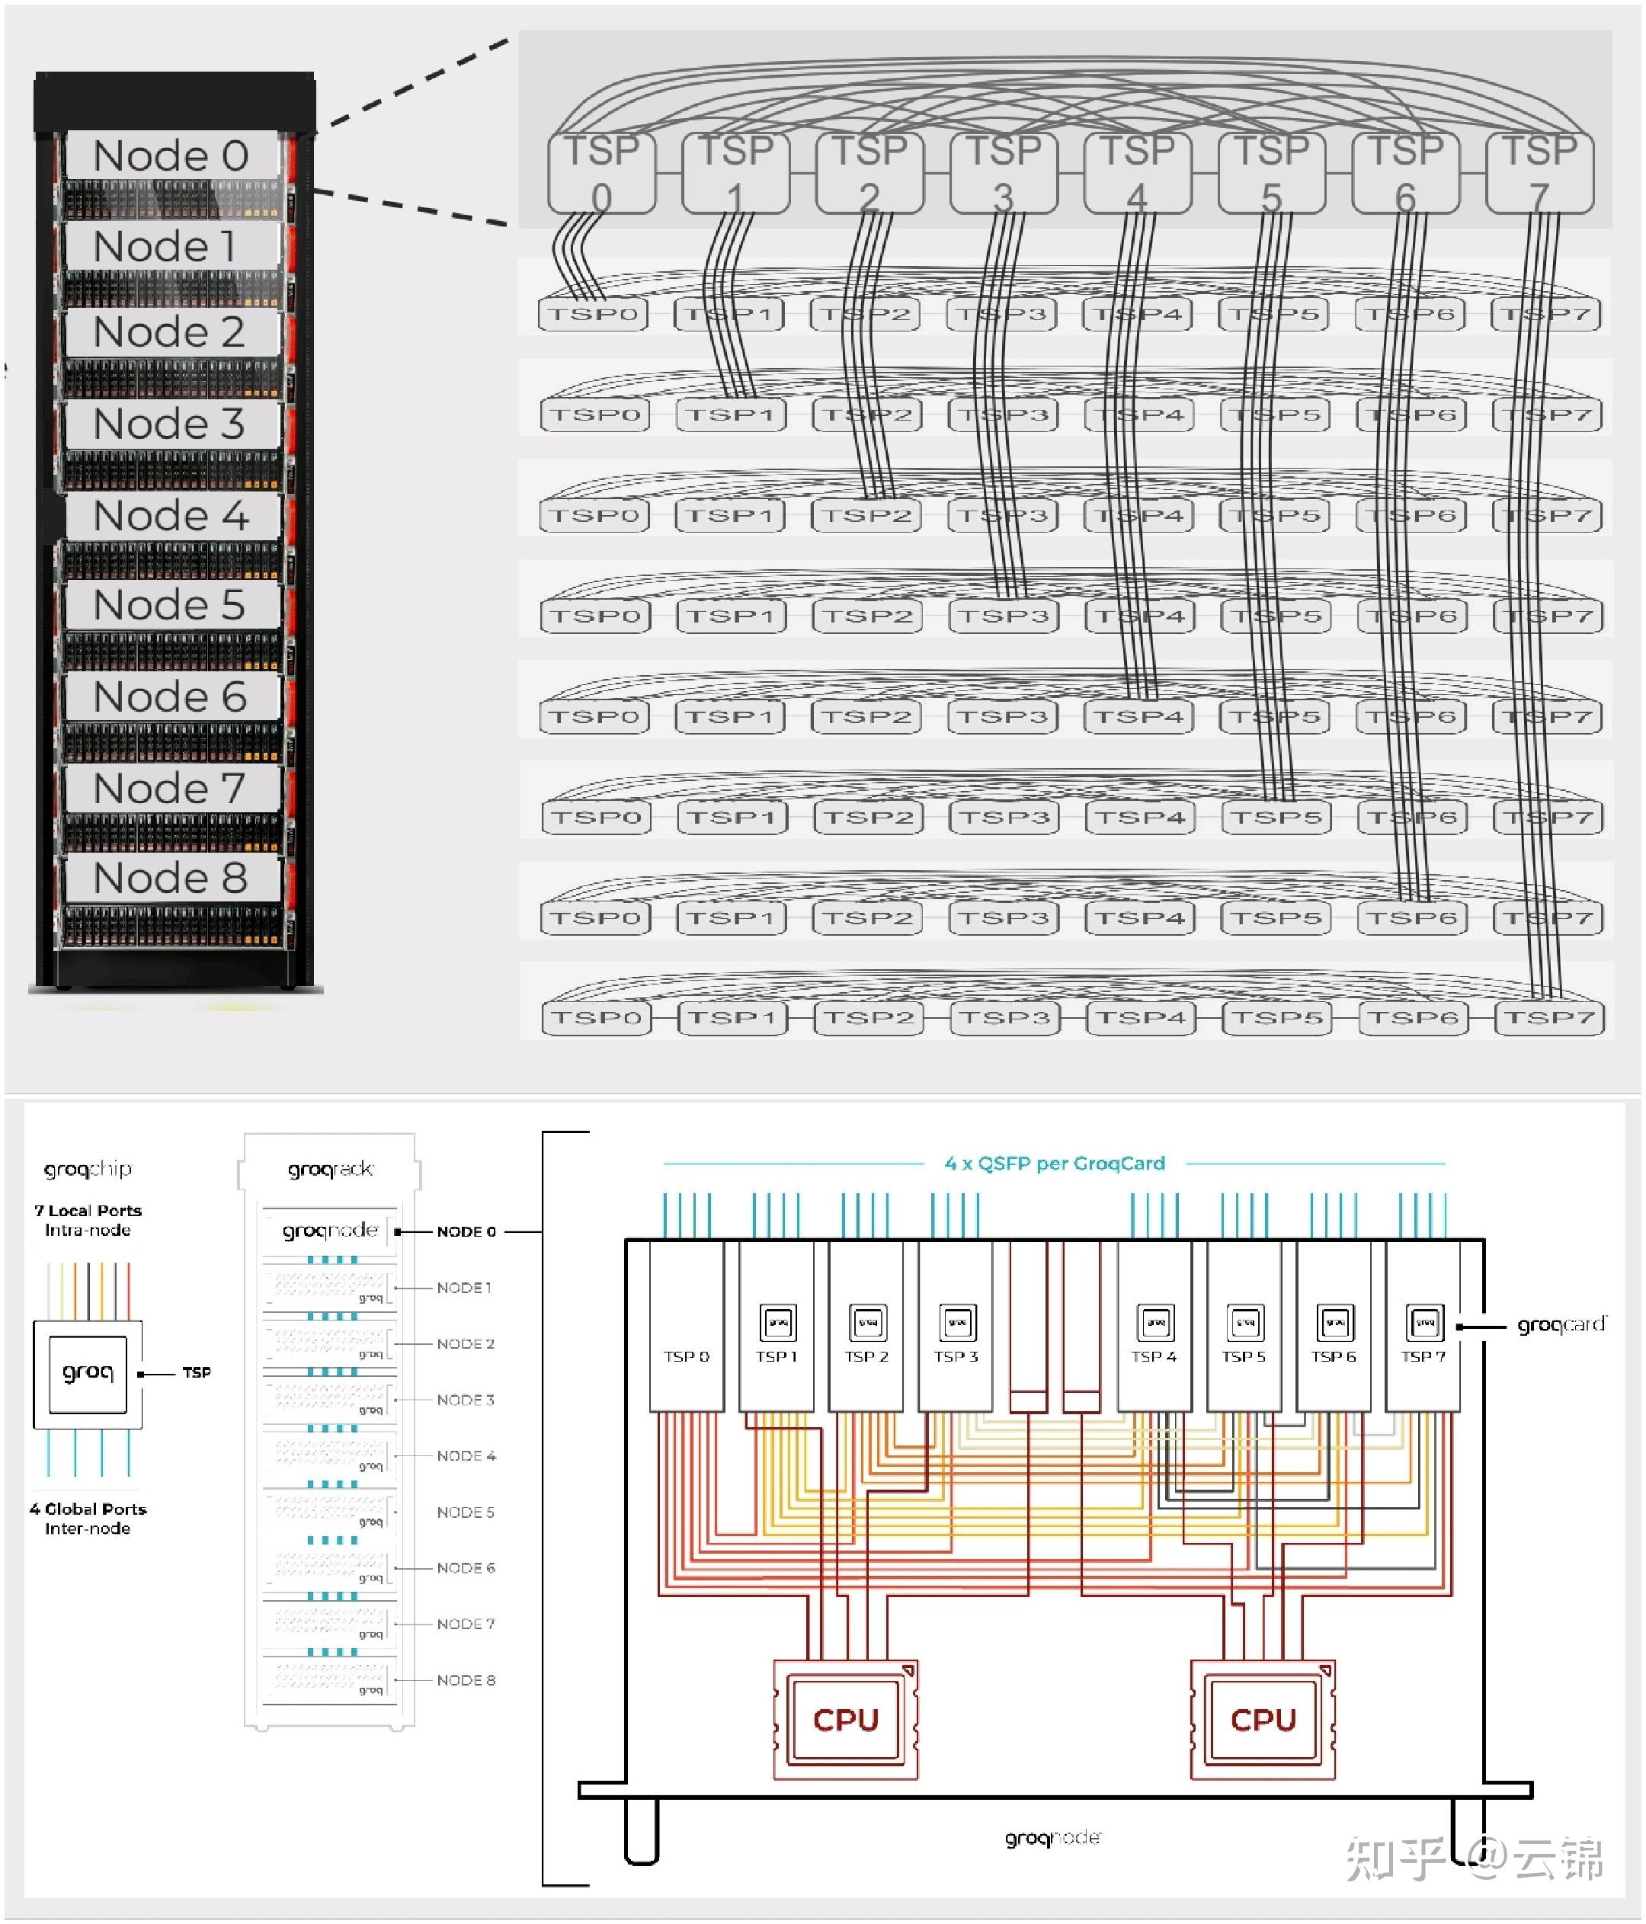
Task: Click the Node 8 label on the rack photo
Action: (x=172, y=878)
